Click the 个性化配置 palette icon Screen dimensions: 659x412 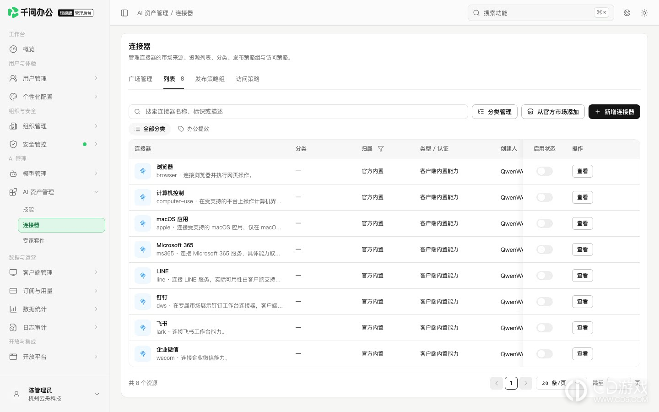point(13,97)
